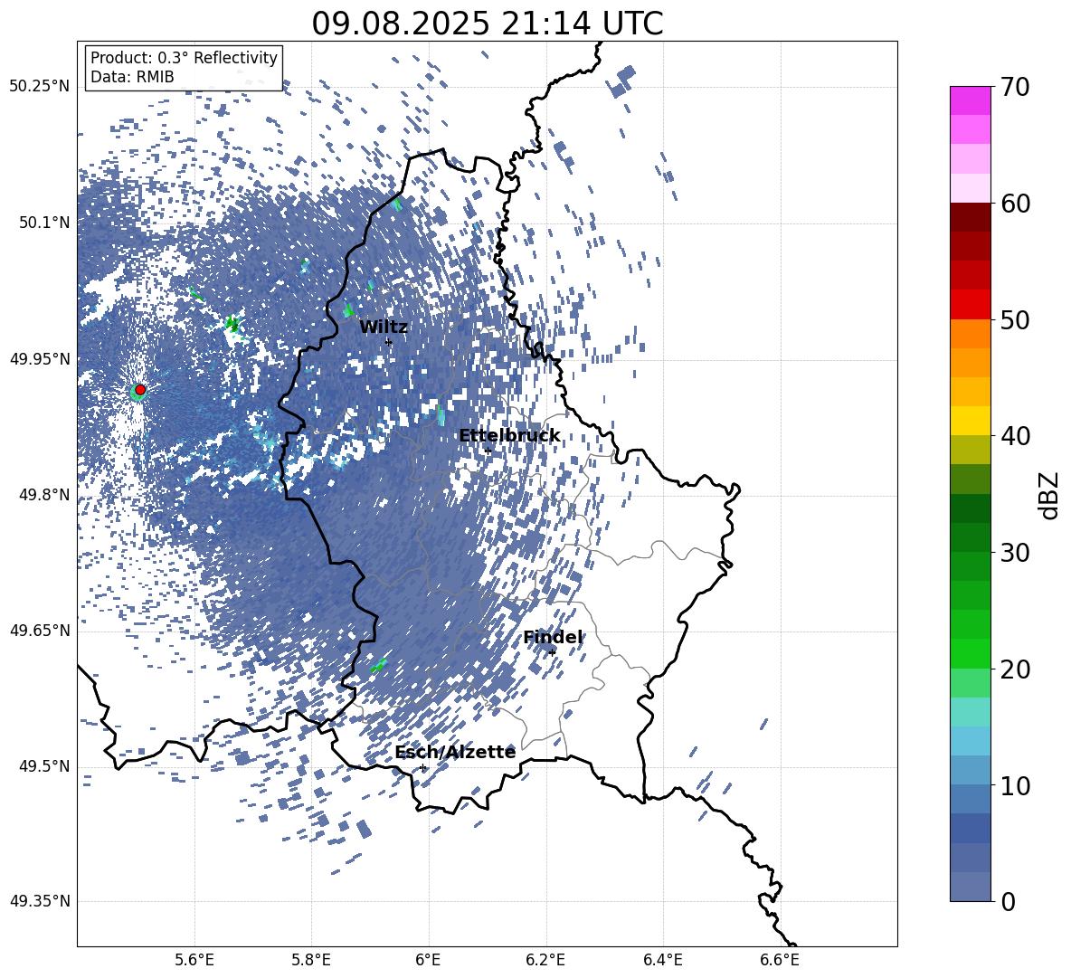Click the 50.25°N latitude tick label
This screenshot has width=1071, height=978.
coord(39,87)
